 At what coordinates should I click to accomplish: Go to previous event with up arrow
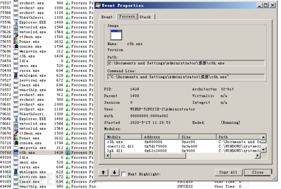click(x=104, y=172)
